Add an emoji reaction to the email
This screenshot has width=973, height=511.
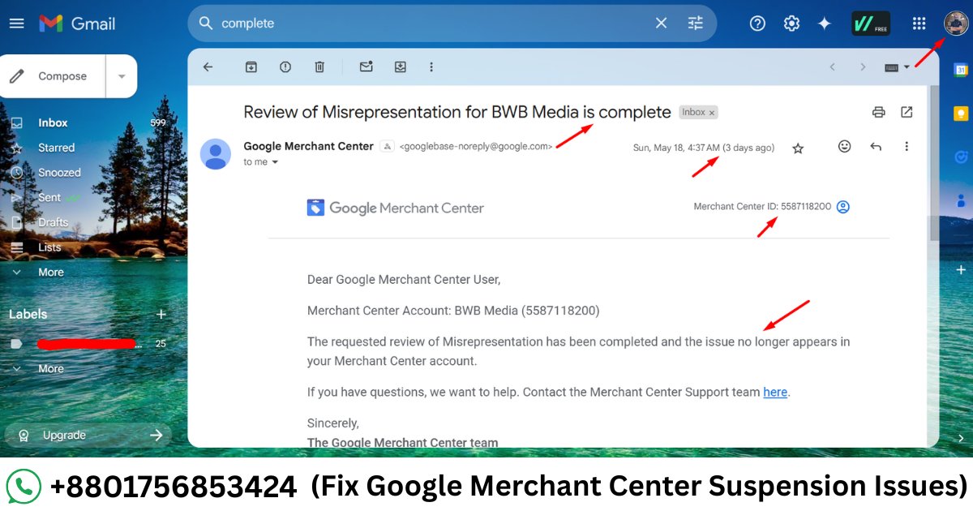point(844,146)
